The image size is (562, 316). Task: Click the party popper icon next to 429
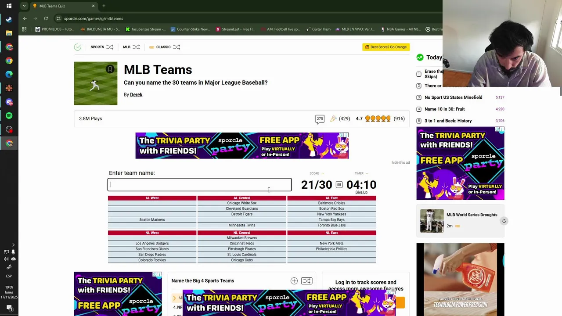[334, 118]
